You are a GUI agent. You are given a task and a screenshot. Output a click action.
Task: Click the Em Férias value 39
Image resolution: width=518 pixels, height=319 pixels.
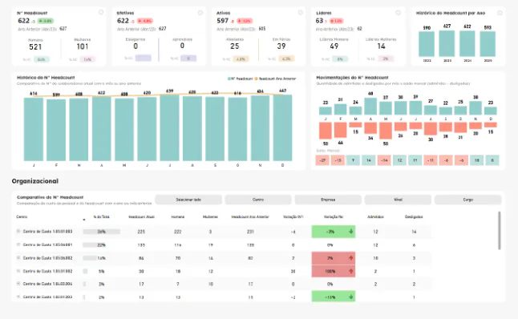click(281, 46)
